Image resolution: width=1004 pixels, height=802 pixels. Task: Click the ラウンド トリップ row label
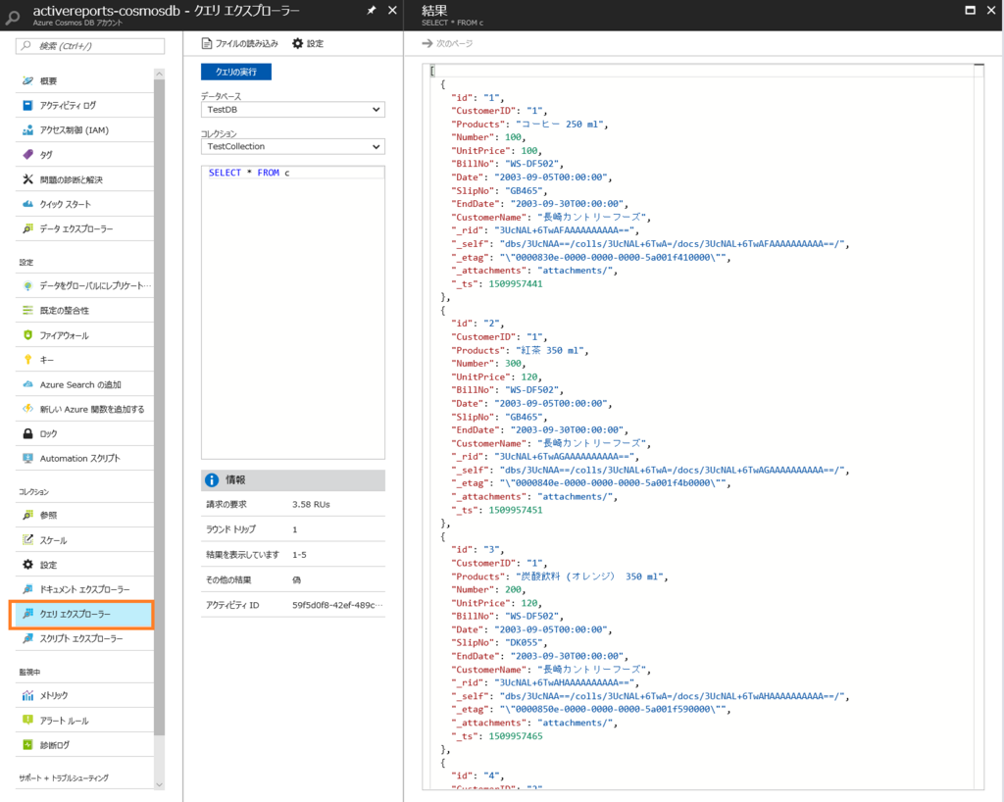(x=230, y=529)
